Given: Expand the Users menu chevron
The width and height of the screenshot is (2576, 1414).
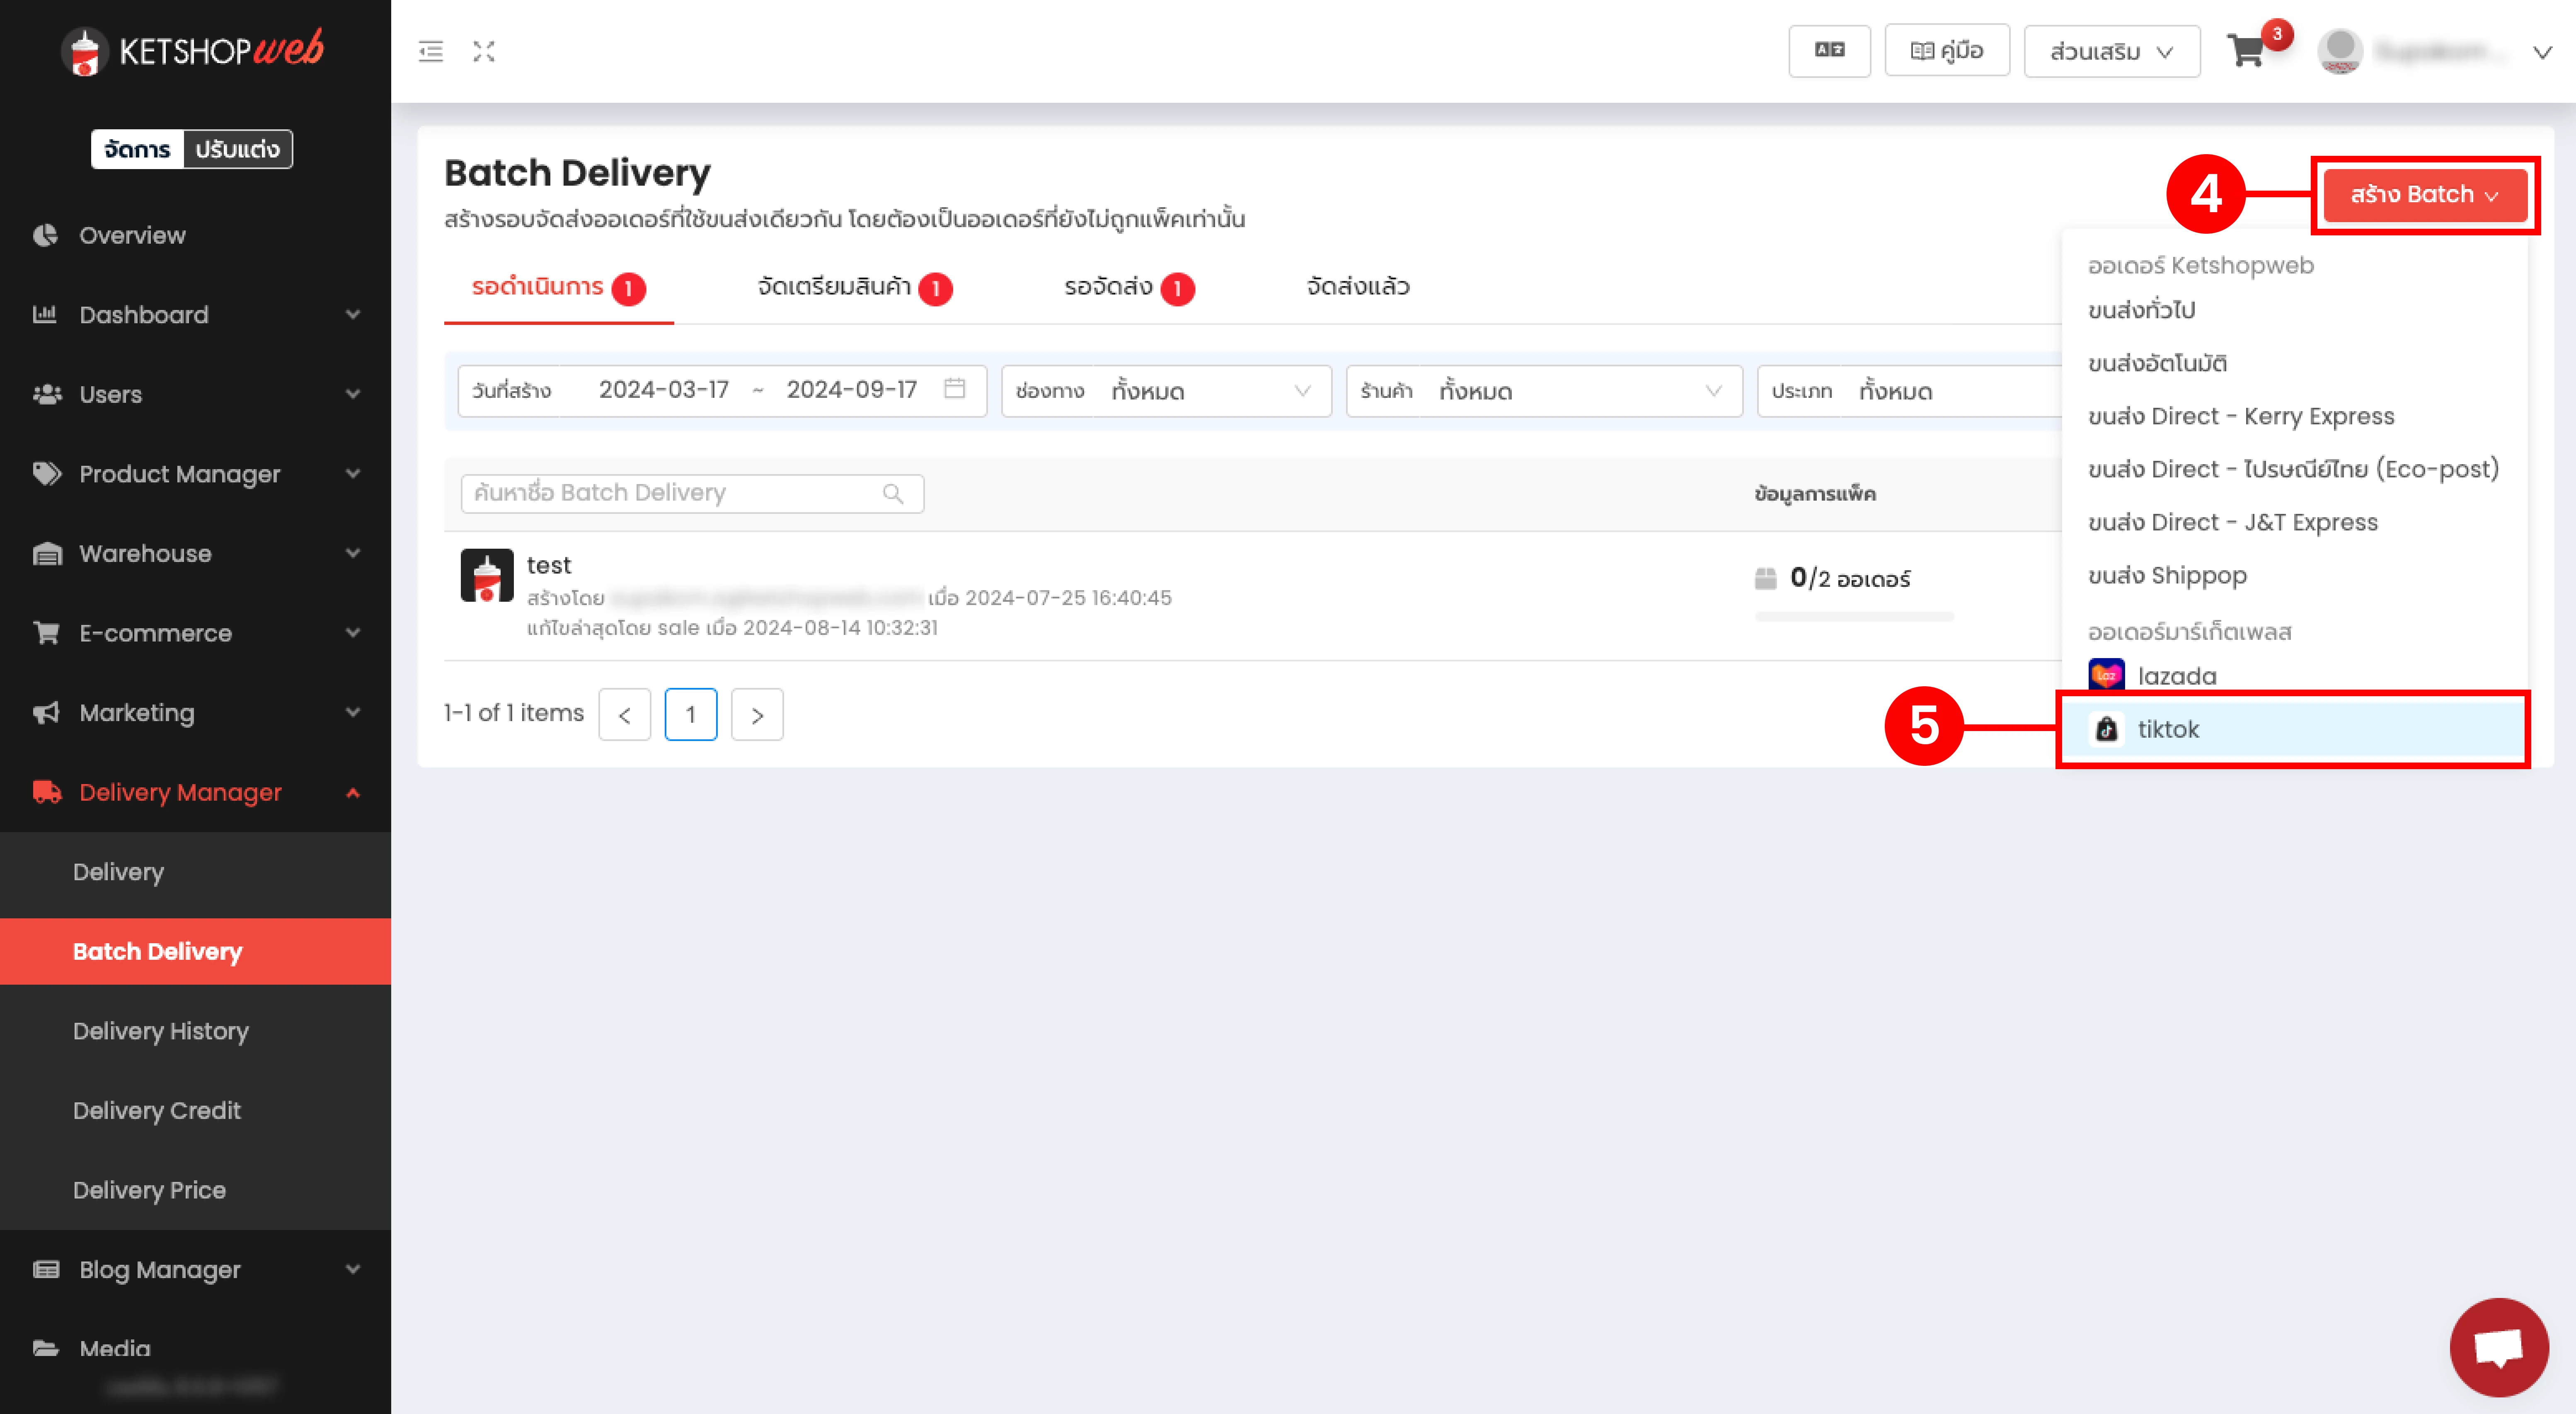Looking at the screenshot, I should point(353,394).
